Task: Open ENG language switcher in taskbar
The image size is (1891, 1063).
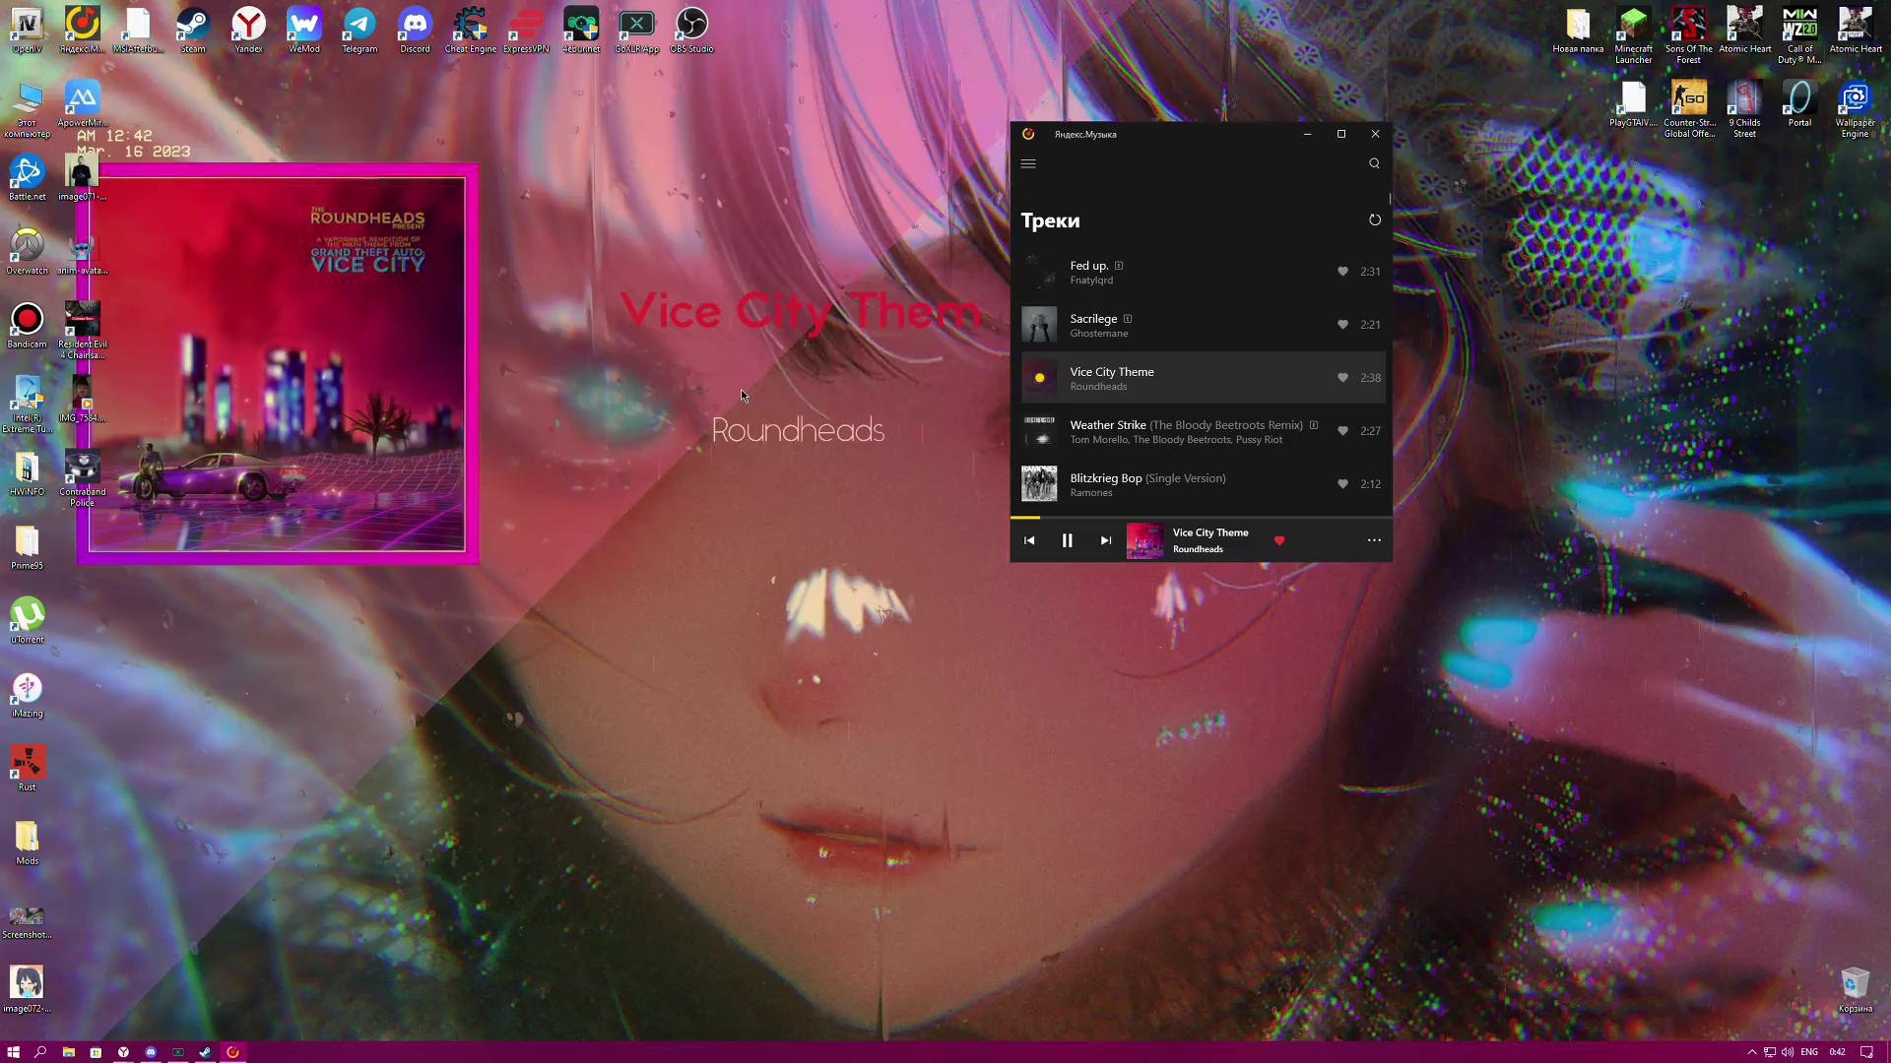Action: point(1809,1052)
